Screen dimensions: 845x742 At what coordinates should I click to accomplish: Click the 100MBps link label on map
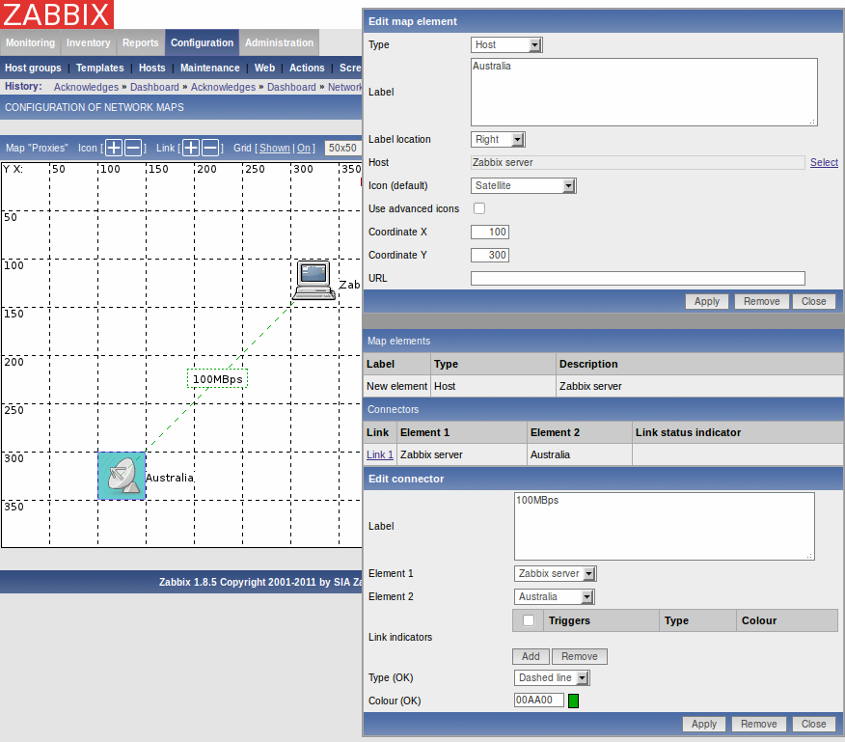(x=218, y=379)
